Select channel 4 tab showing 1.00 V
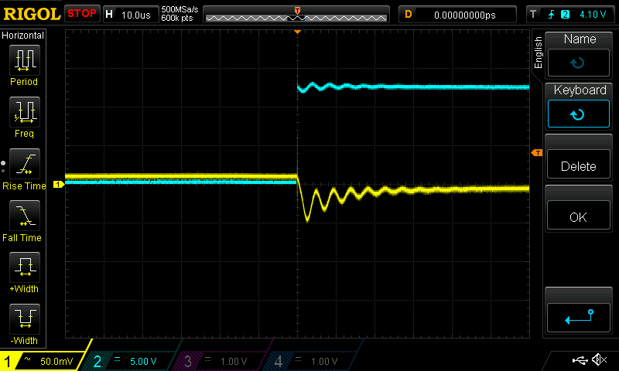 pos(312,360)
